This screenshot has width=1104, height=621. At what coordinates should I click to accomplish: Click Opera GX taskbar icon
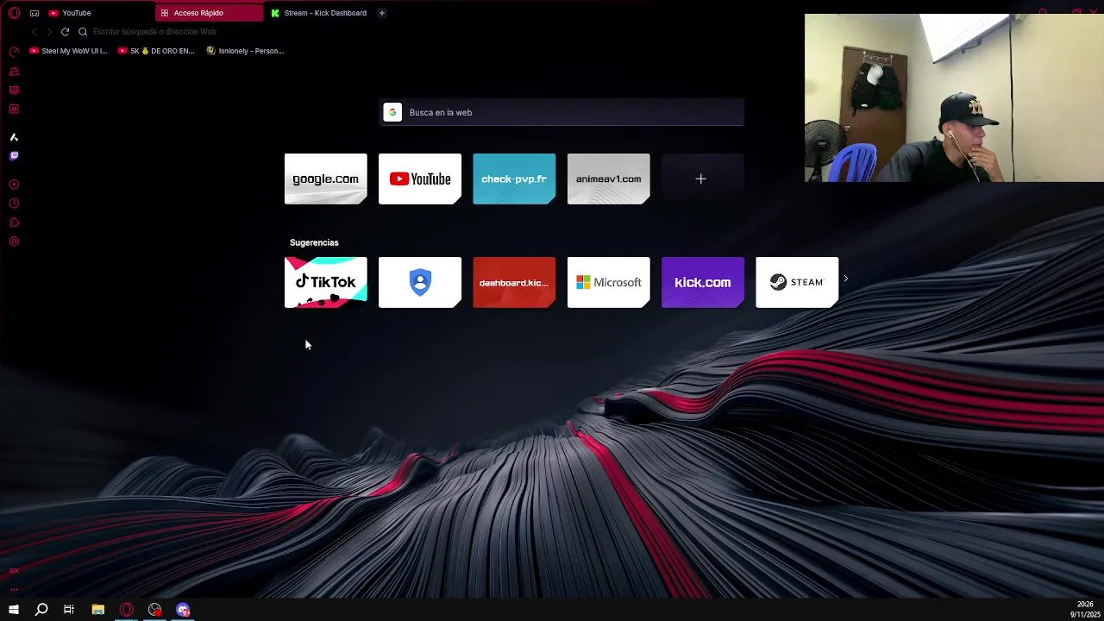click(x=127, y=610)
